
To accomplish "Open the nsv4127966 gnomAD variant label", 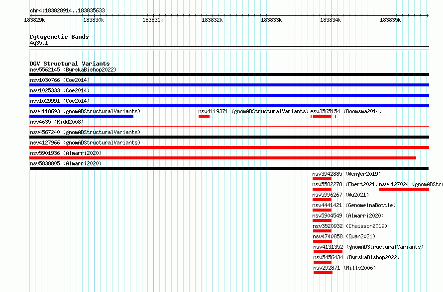I will pyautogui.click(x=85, y=143).
